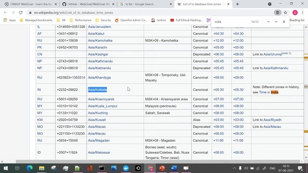Image resolution: width=308 pixels, height=173 pixels.
Task: Click the Malaysia (peninsula) comment cell
Action: tap(167, 106)
